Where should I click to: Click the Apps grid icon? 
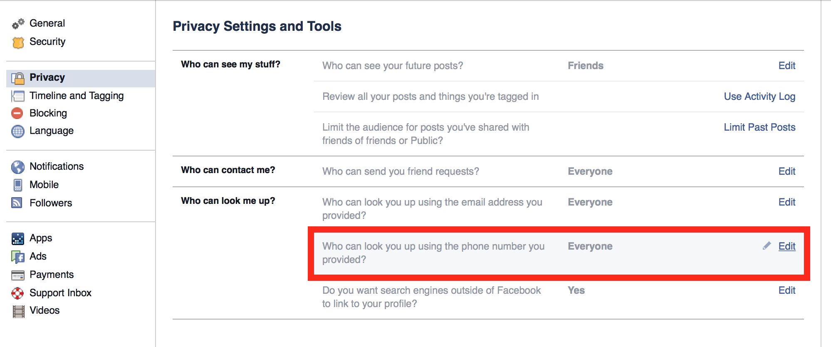click(18, 238)
